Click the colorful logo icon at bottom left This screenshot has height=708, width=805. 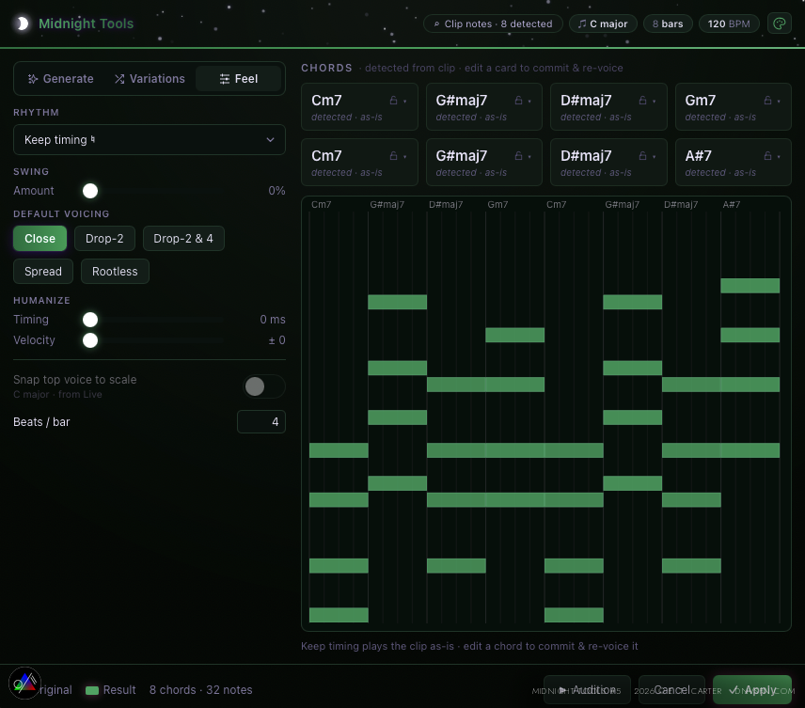[x=24, y=683]
